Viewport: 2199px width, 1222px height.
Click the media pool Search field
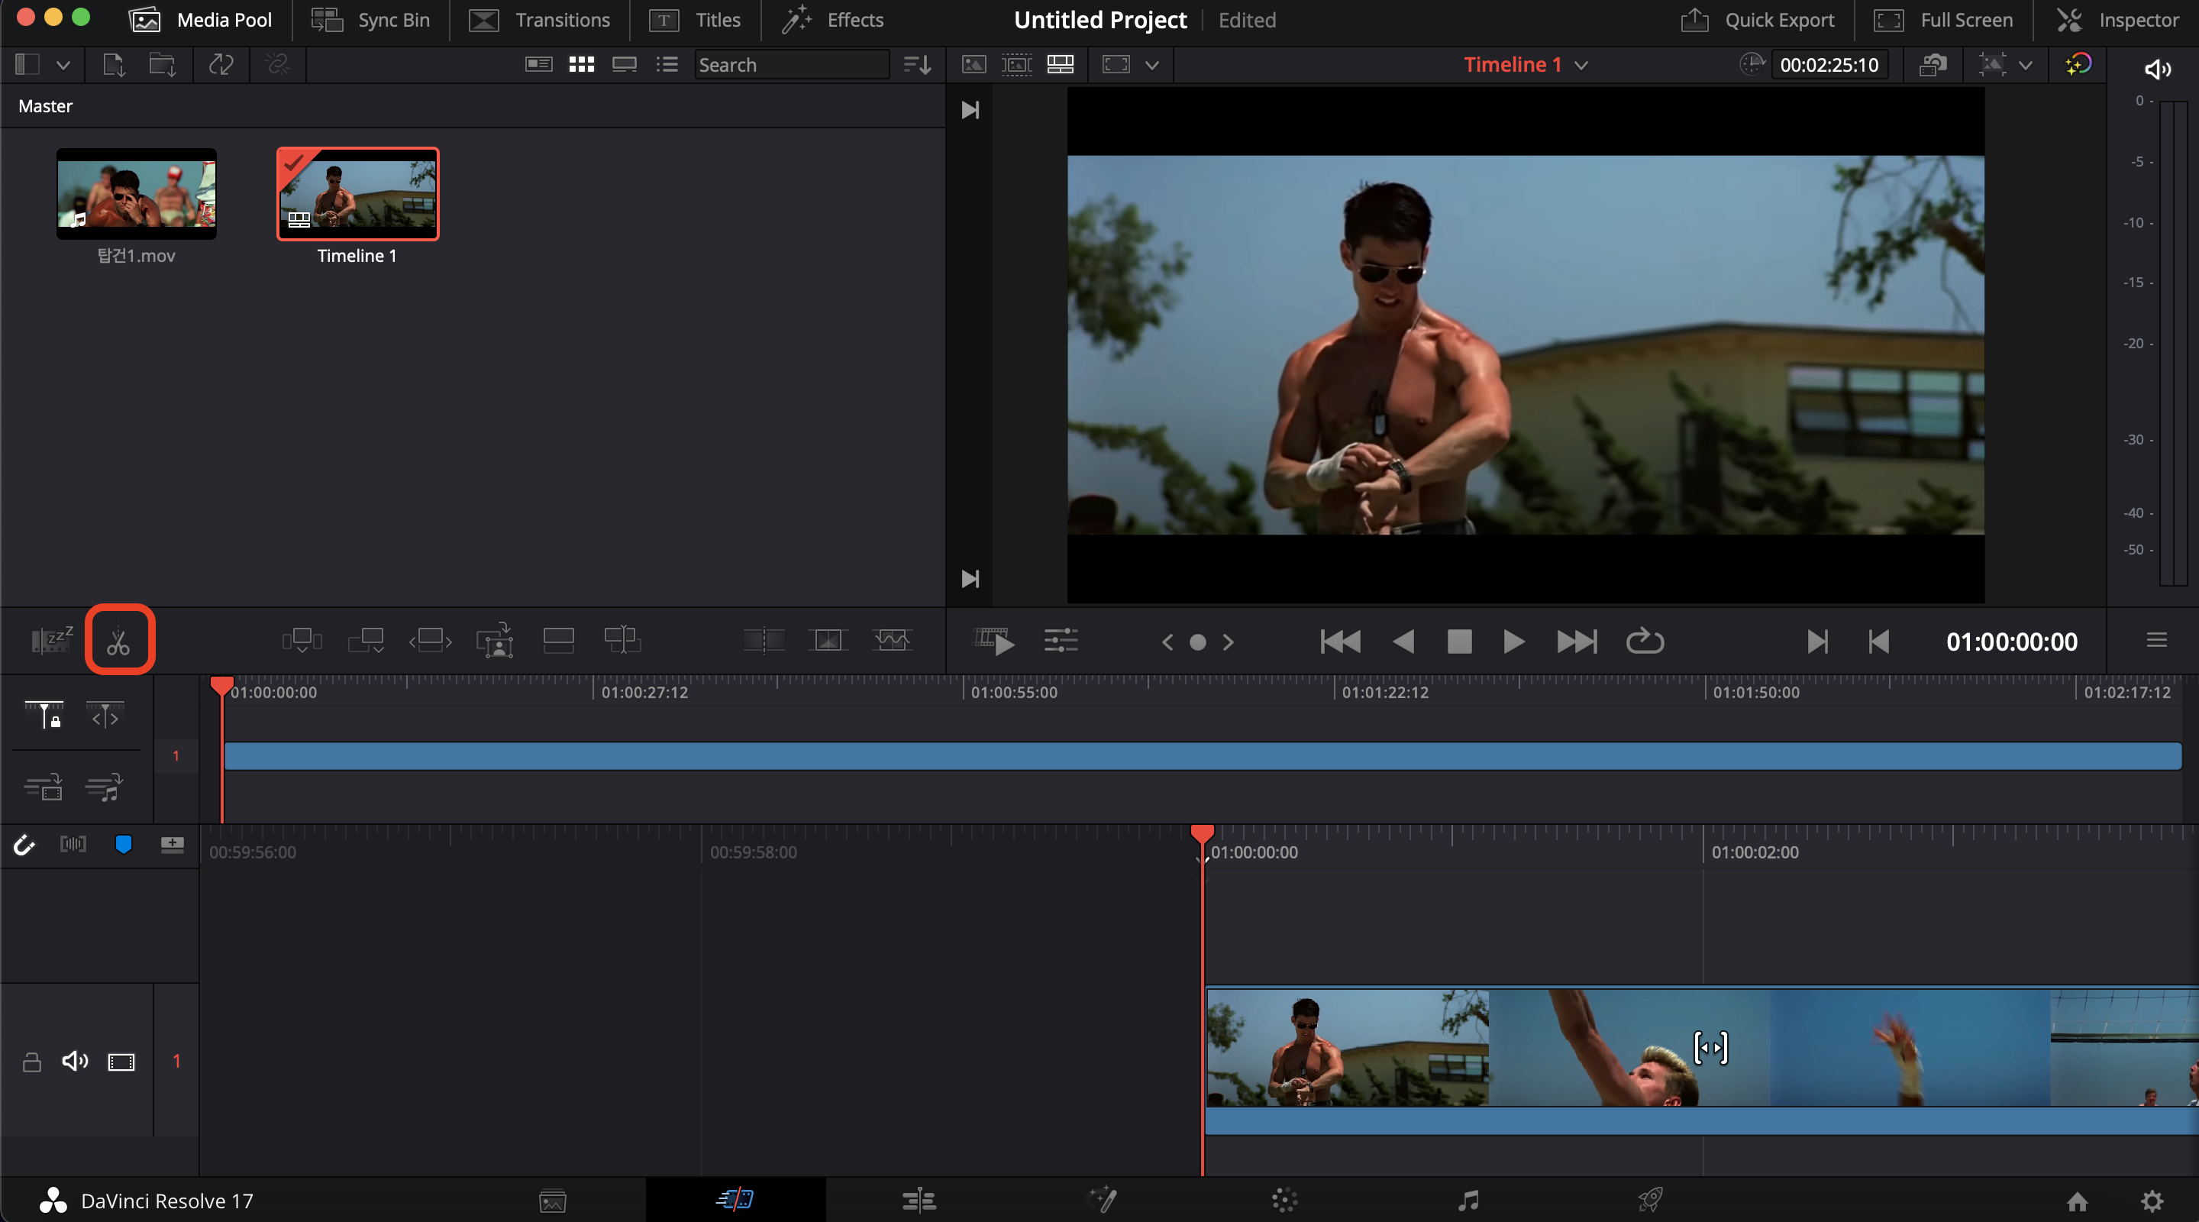coord(791,65)
